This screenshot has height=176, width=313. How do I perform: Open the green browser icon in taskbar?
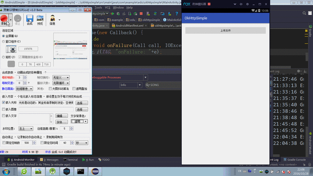[x=24, y=171]
